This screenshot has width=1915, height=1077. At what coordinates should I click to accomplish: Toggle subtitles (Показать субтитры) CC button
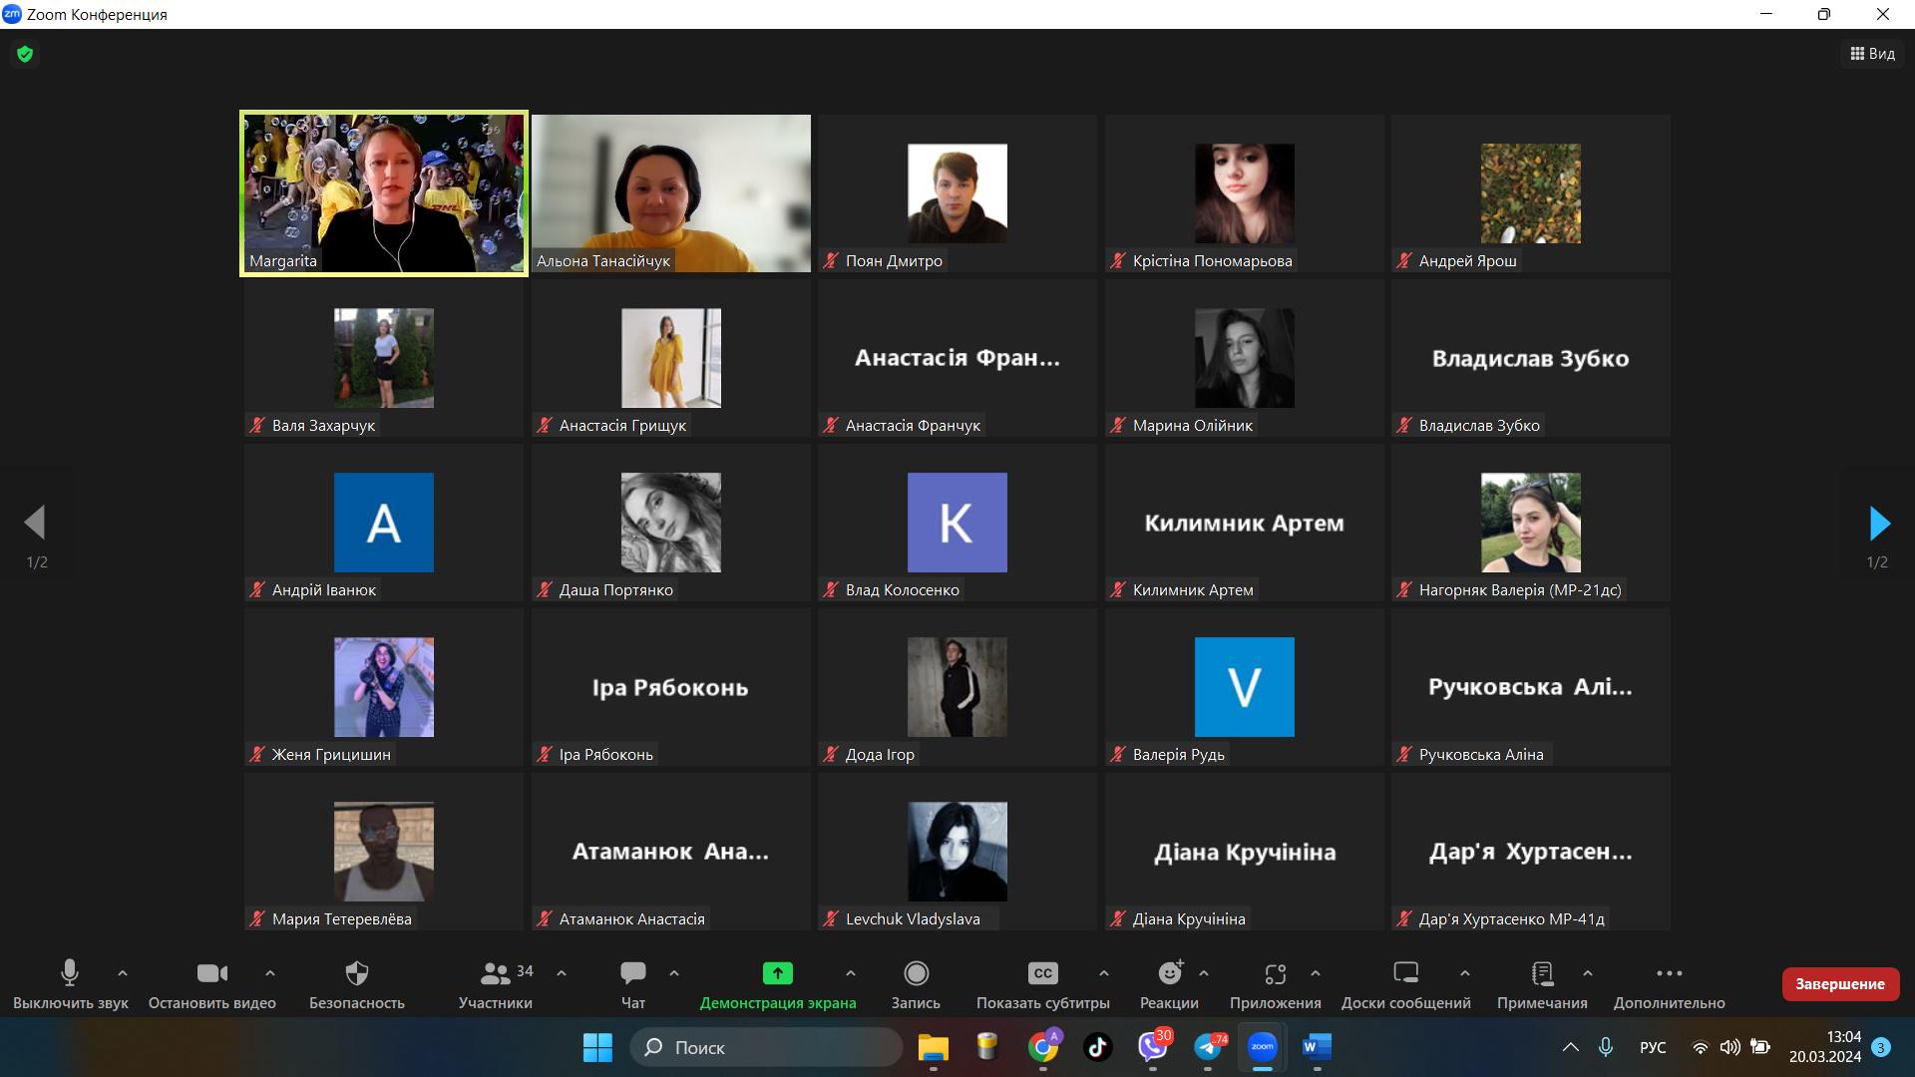1042,973
